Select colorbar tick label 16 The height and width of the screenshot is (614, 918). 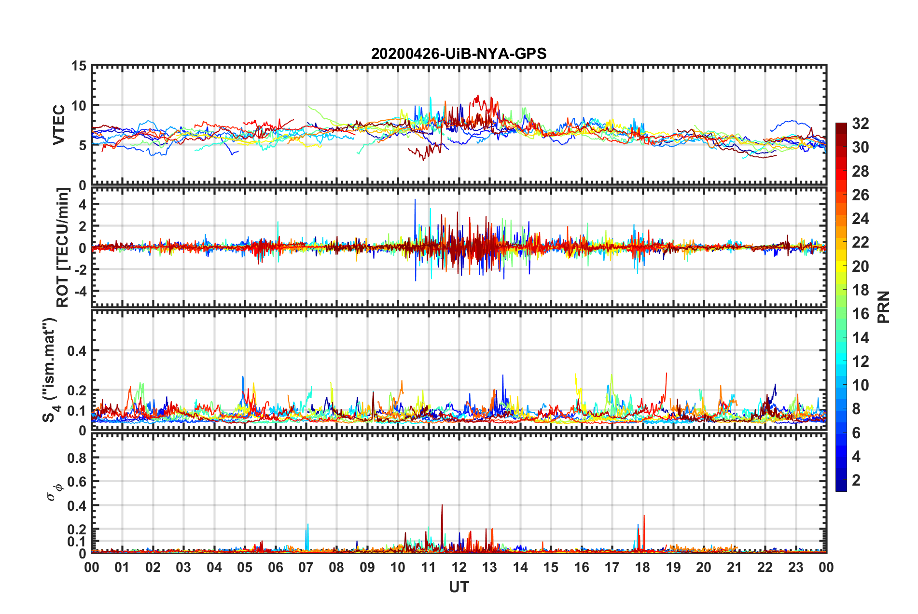[860, 314]
